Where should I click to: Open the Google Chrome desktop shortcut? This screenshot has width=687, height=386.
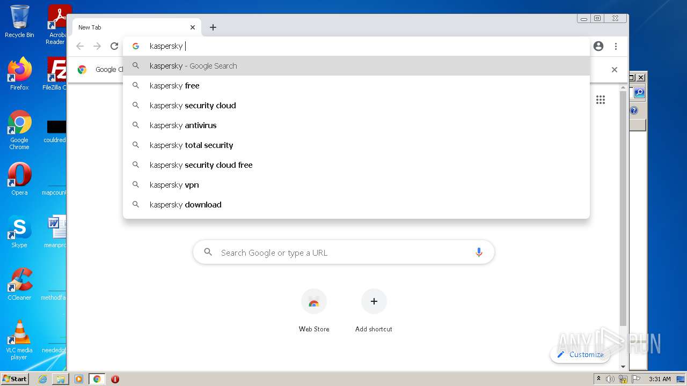pos(19,130)
